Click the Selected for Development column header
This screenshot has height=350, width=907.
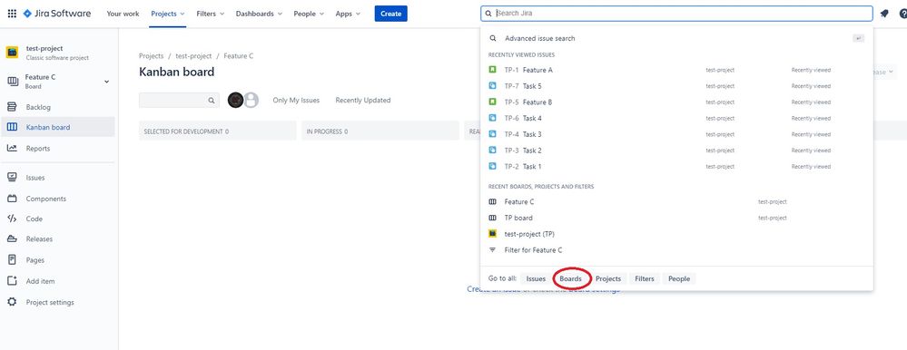tap(218, 131)
